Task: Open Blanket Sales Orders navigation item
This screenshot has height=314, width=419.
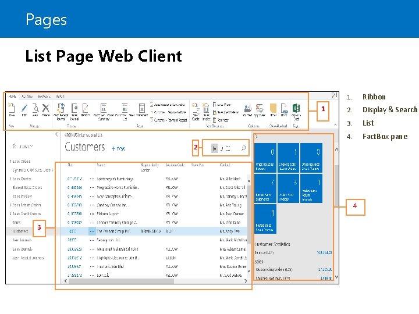Action: (27, 187)
